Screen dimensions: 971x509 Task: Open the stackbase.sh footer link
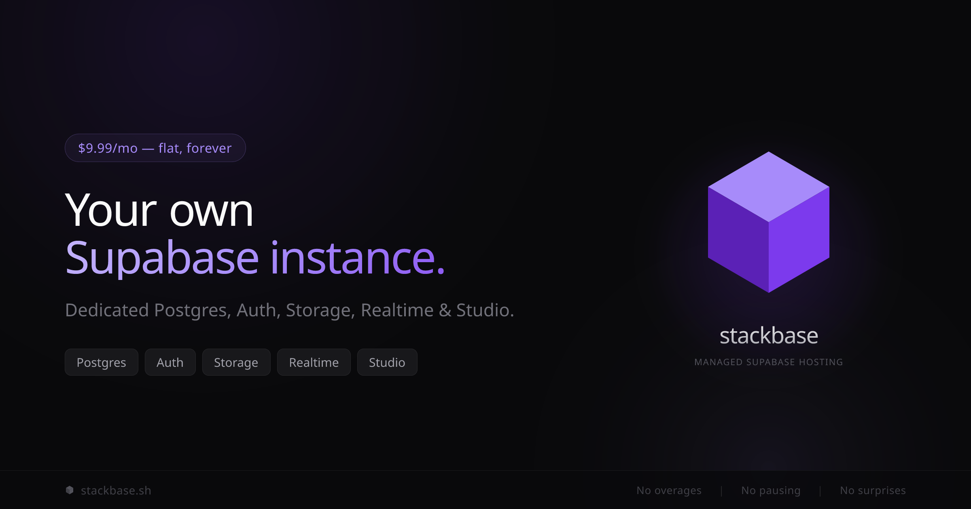[x=115, y=490]
